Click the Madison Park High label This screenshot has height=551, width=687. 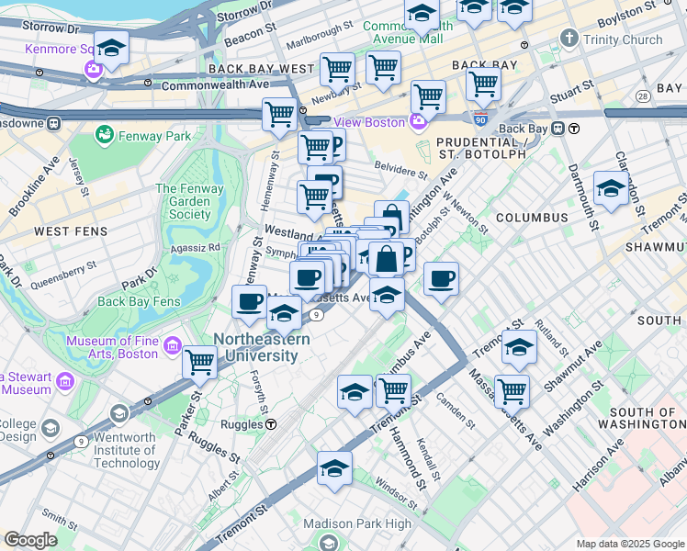[357, 523]
